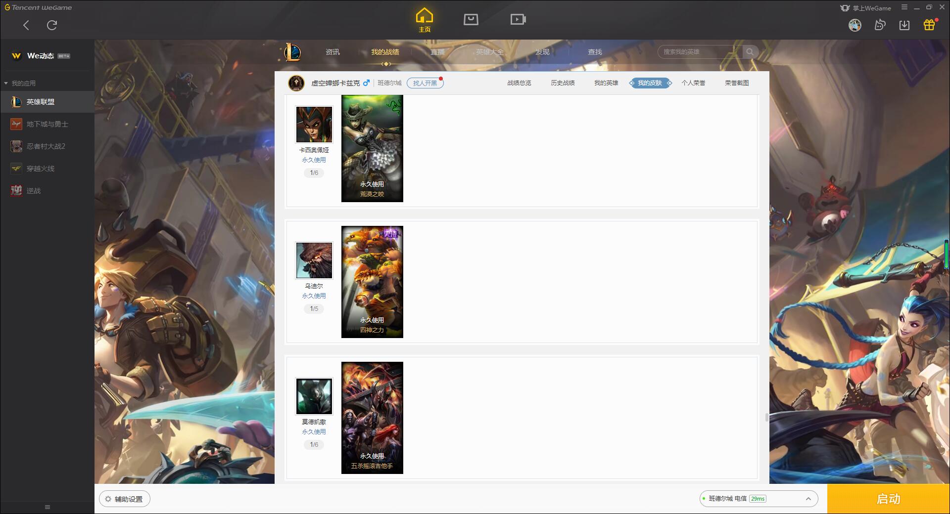This screenshot has width=950, height=514.
Task: Switch to 个人荣誉 sub-tab
Action: pos(693,83)
